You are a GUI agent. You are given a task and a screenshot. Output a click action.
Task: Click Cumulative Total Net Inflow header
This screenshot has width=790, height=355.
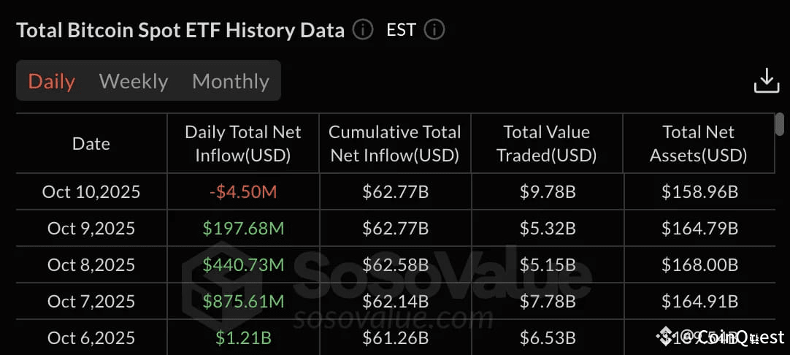[x=395, y=144]
